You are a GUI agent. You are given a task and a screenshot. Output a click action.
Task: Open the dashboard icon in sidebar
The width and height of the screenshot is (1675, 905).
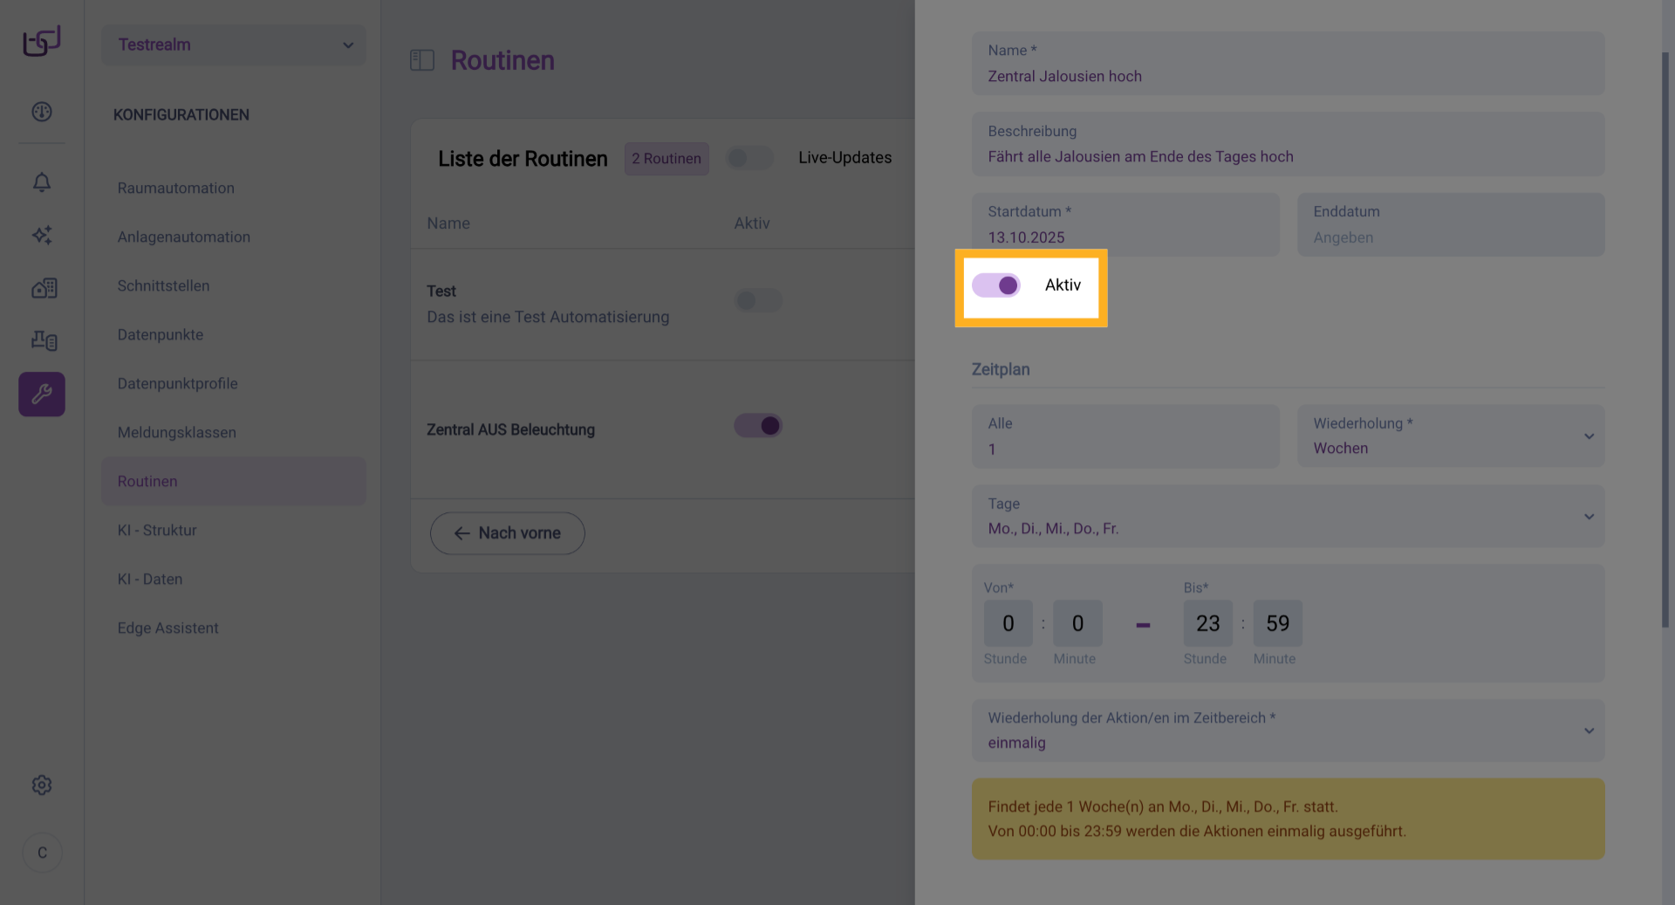coord(42,112)
